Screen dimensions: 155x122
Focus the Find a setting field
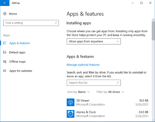point(31,23)
